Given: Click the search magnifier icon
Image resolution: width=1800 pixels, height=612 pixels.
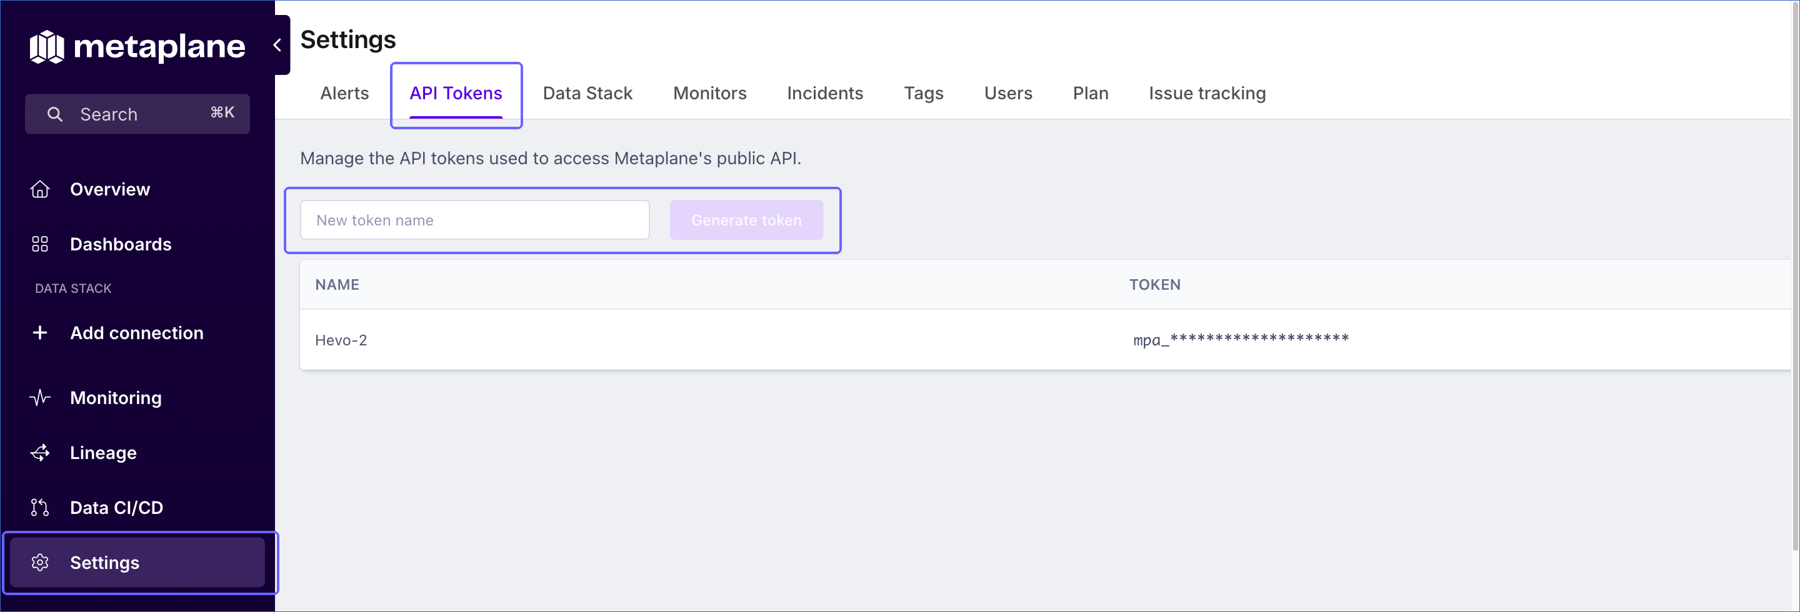Looking at the screenshot, I should (54, 114).
